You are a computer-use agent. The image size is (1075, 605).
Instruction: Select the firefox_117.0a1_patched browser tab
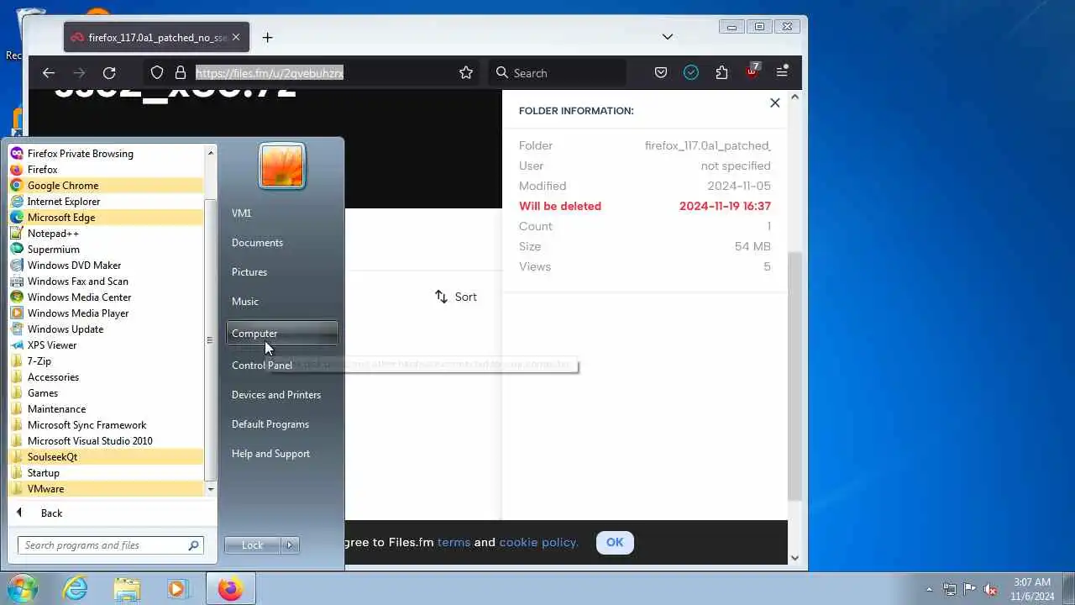[x=156, y=37]
